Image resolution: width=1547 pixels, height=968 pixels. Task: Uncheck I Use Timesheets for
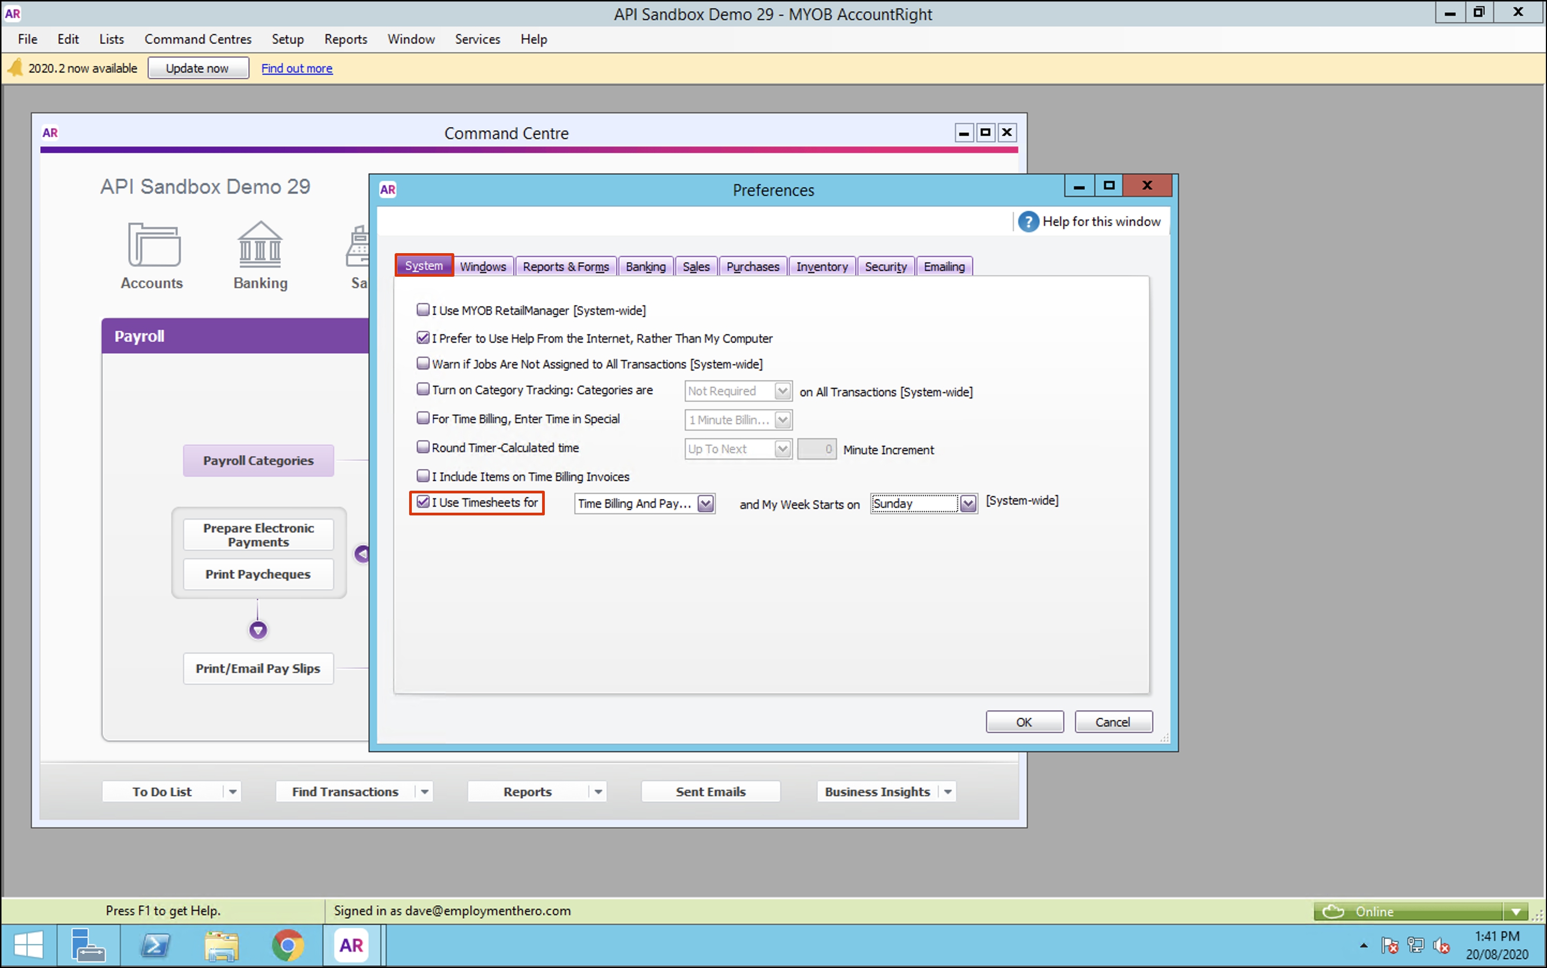[x=423, y=502]
